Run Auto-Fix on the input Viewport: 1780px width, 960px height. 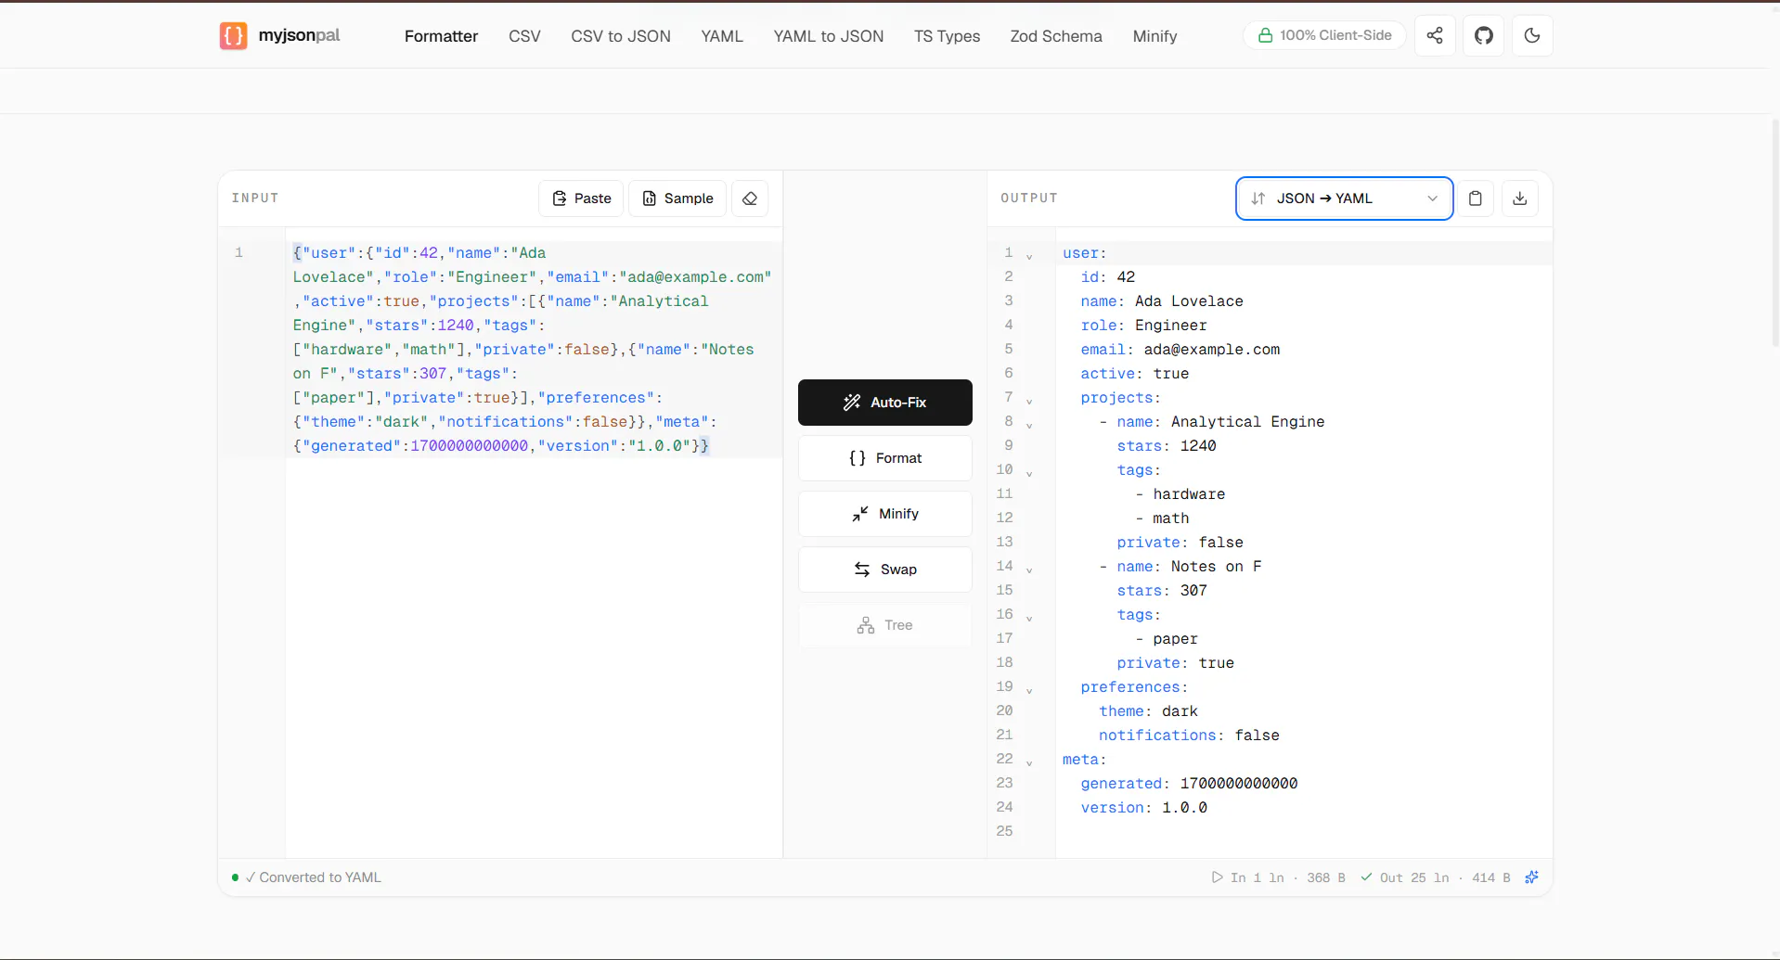coord(885,403)
